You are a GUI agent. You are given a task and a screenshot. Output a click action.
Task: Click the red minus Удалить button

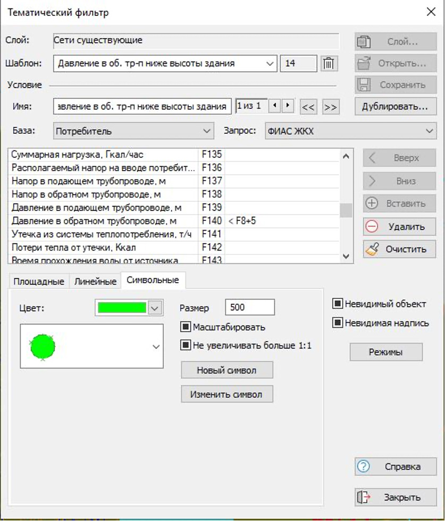tap(399, 227)
